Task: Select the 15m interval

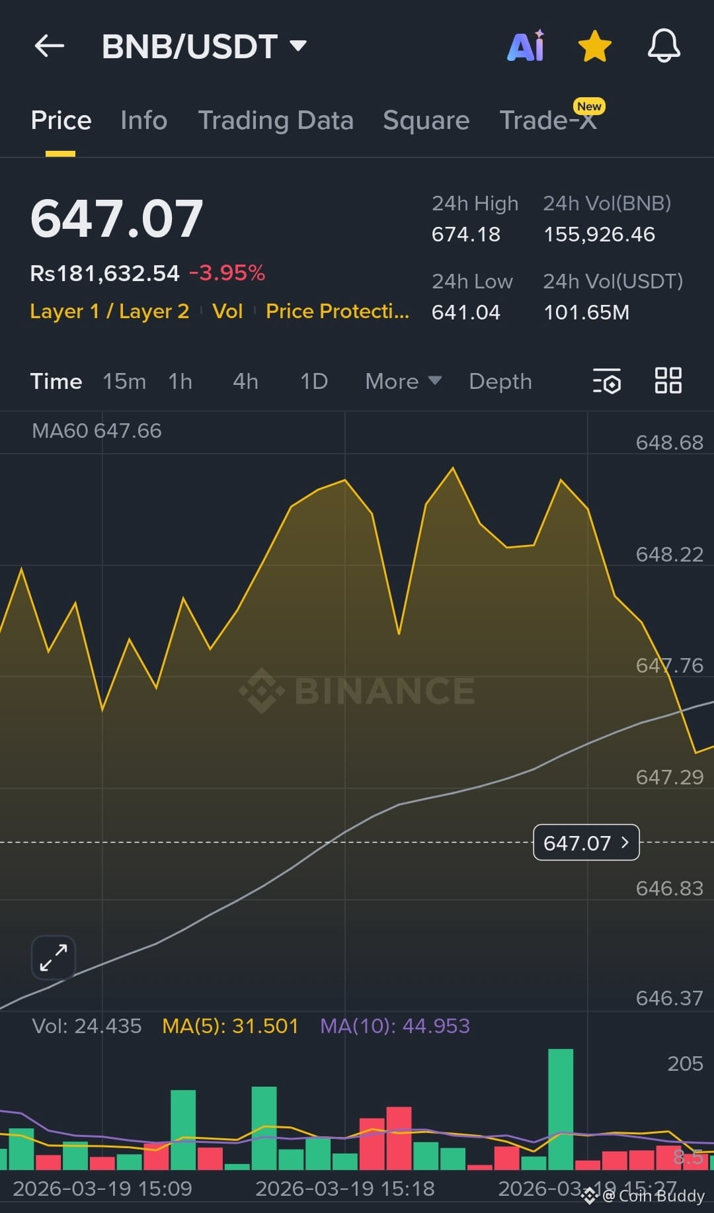Action: (x=124, y=382)
